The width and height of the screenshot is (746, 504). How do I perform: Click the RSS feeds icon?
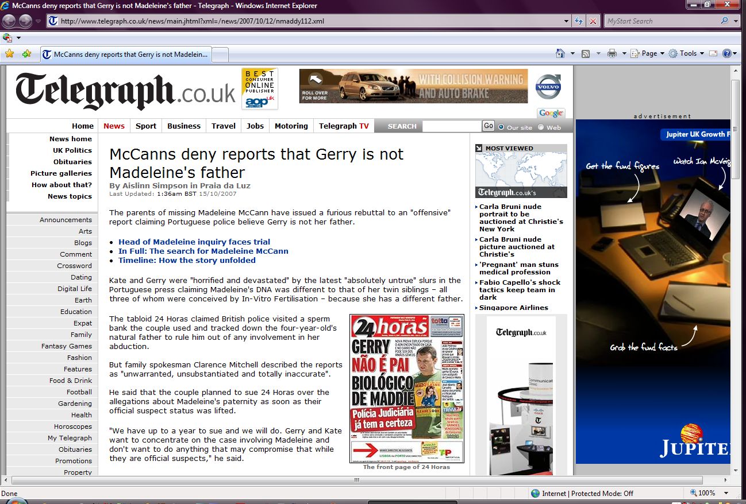(586, 53)
